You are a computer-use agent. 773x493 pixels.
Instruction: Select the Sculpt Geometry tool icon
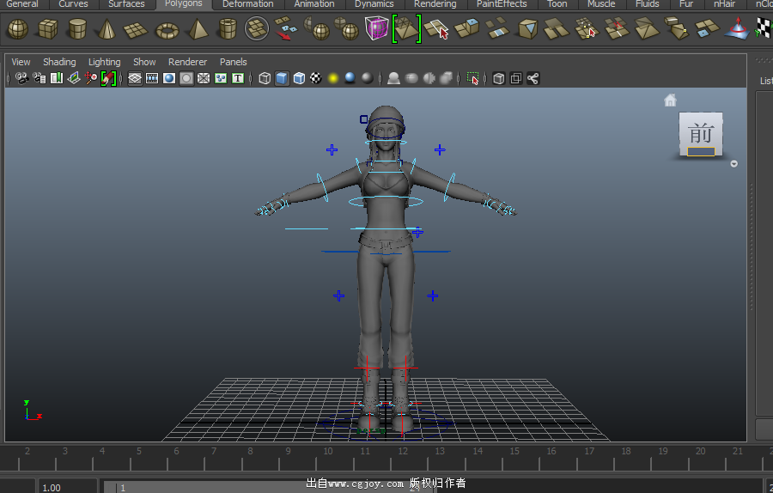737,28
